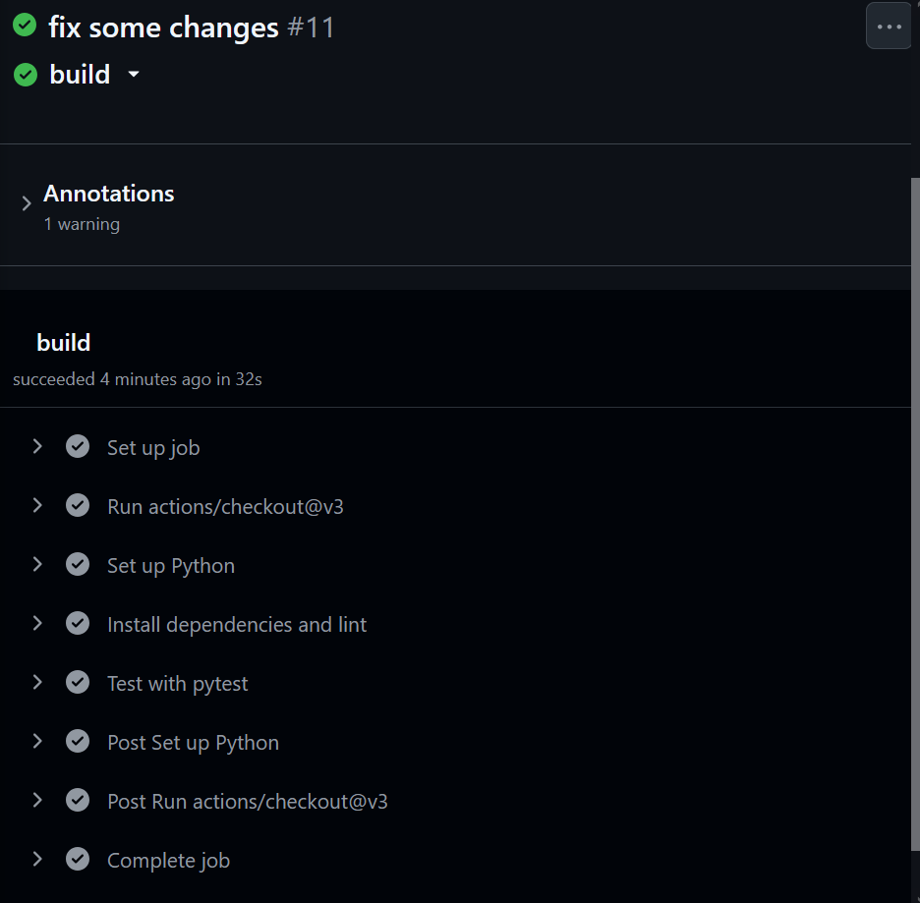The height and width of the screenshot is (903, 920).
Task: Select the build job in the sidebar
Action: (79, 75)
